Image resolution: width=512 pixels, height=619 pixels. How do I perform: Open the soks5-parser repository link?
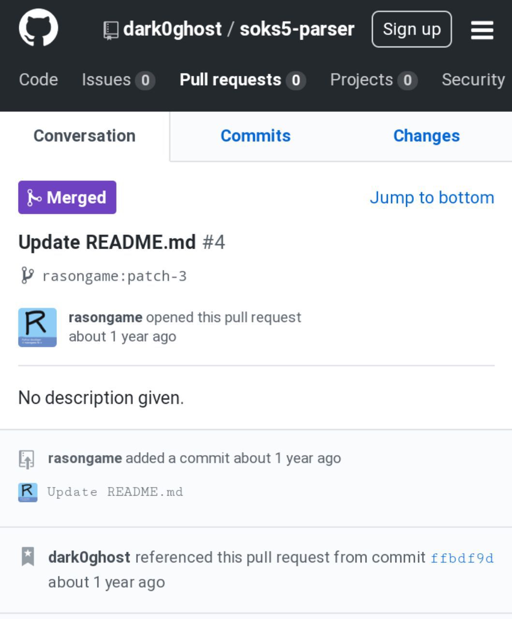[297, 29]
